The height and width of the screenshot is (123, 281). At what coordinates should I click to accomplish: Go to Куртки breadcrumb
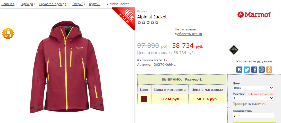coord(95,4)
